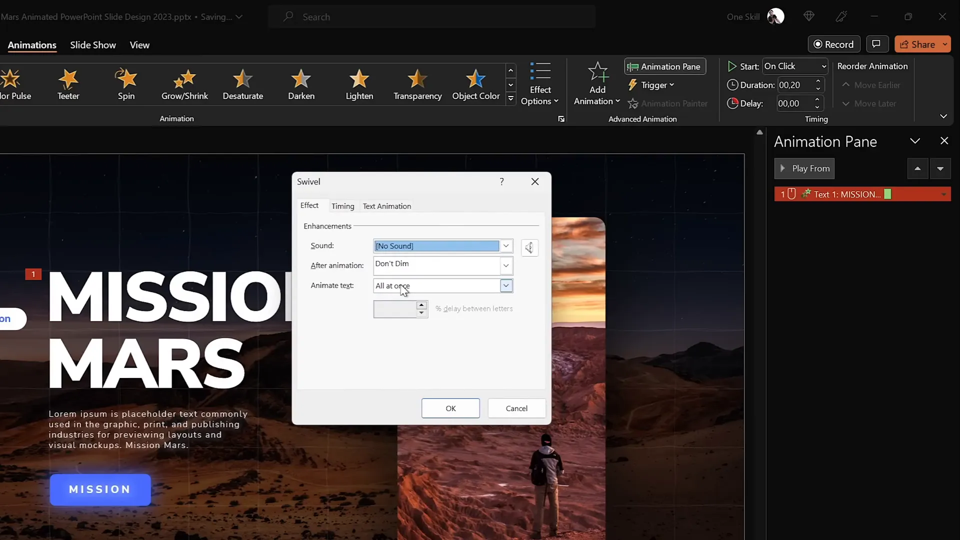Image resolution: width=960 pixels, height=540 pixels.
Task: Click Move Later in Reorder Animation
Action: 869,103
